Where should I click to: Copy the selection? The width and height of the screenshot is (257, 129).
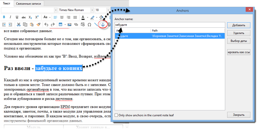click(x=25, y=24)
